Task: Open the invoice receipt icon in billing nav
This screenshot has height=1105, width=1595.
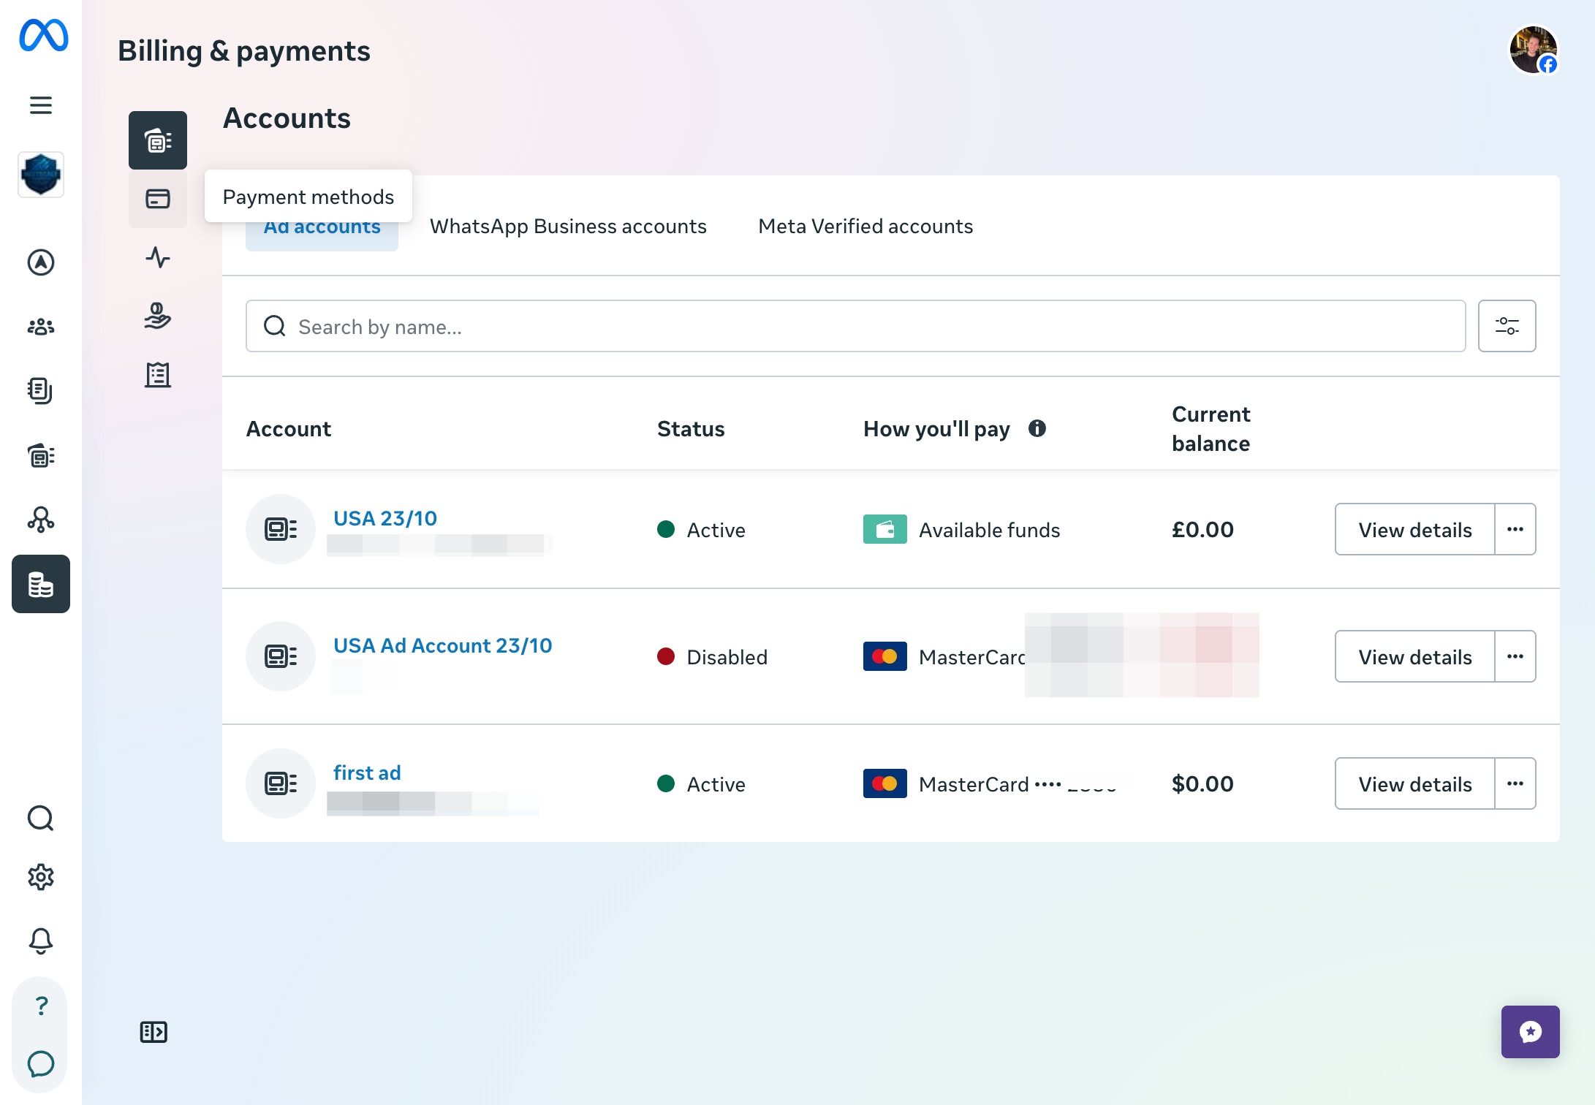Action: point(158,374)
